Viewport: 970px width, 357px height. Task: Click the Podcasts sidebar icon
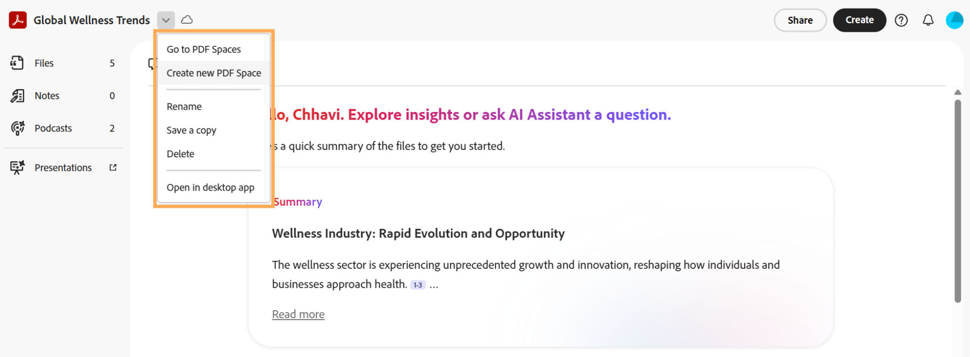click(17, 128)
